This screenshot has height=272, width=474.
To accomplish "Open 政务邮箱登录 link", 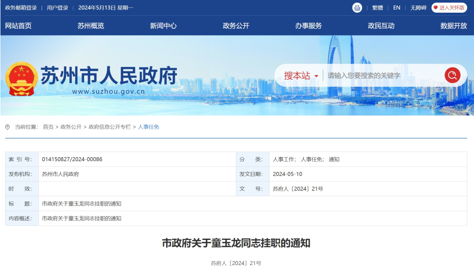I will (x=21, y=7).
